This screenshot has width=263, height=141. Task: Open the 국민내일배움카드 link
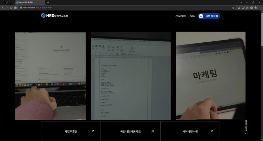click(130, 132)
